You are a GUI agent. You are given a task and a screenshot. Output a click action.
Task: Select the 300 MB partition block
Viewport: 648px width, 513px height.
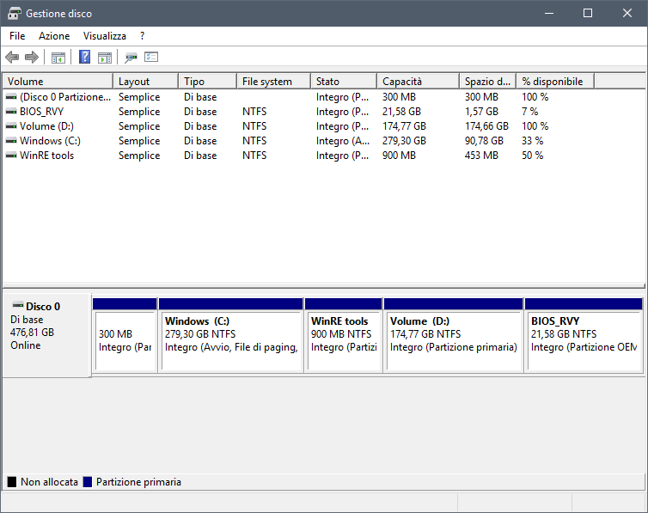pyautogui.click(x=125, y=335)
